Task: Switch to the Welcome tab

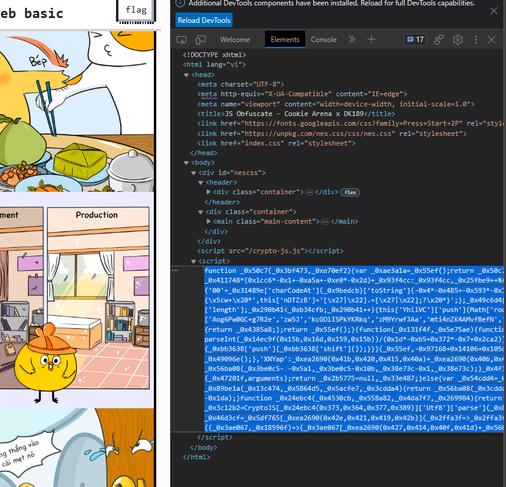Action: point(235,40)
